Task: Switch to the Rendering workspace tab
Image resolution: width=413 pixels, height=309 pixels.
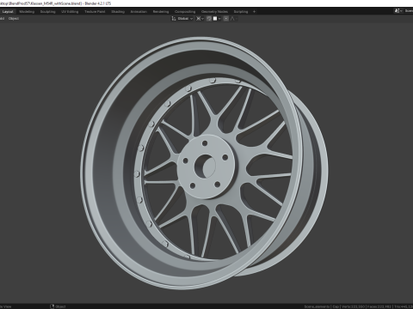Action: coord(161,12)
